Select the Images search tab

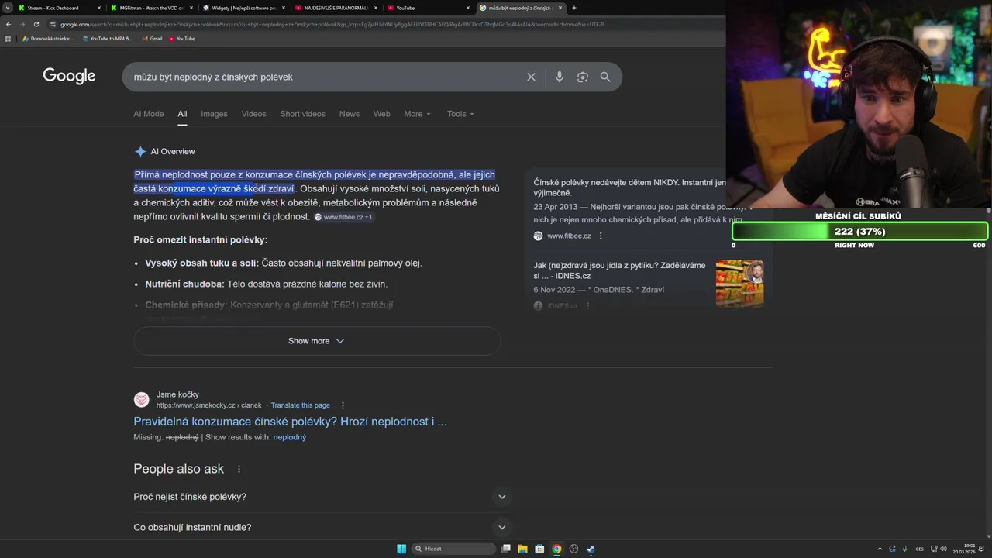[x=214, y=114]
